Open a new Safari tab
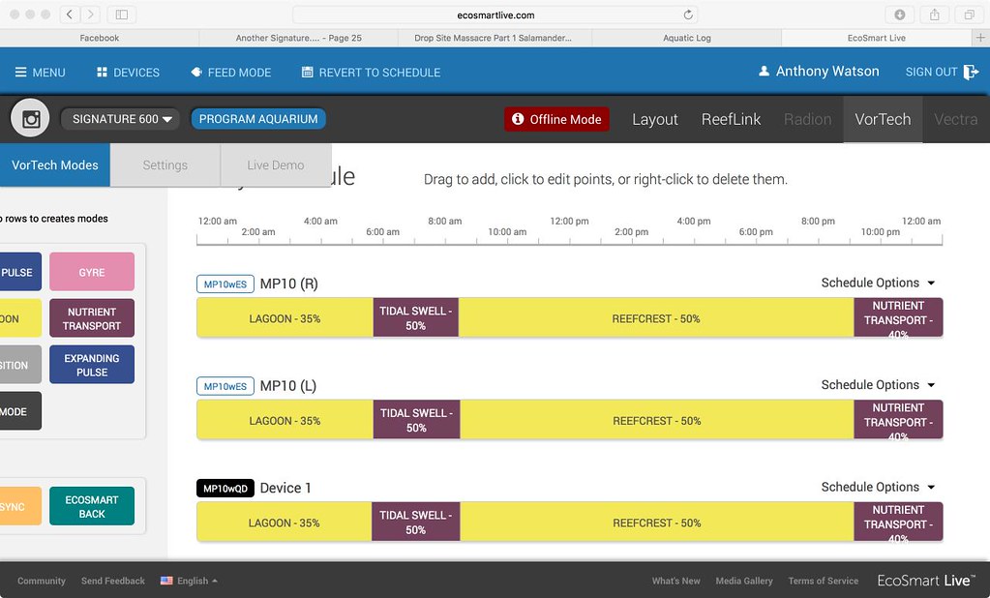Image resolution: width=990 pixels, height=598 pixels. [x=980, y=38]
